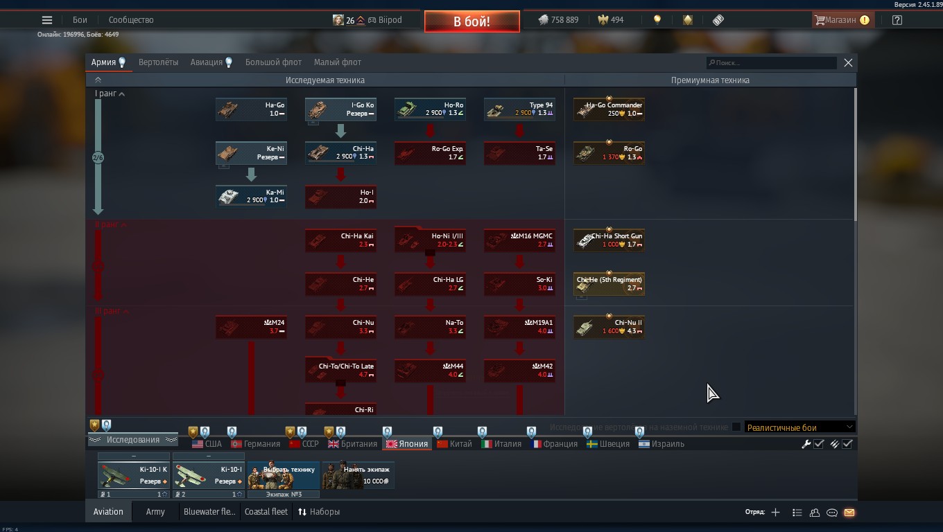Switch to the Вертолёты tab
Screen dimensions: 943x532
158,62
